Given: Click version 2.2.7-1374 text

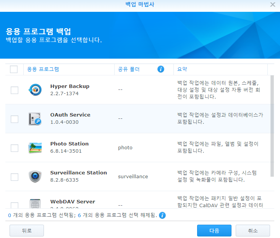Looking at the screenshot, I should [64, 93].
